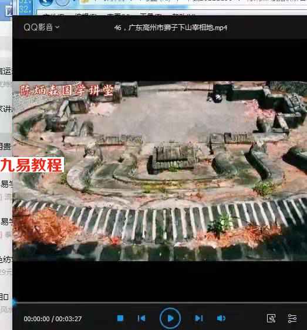The width and height of the screenshot is (307, 330).
Task: Open the playback settings sliders icon
Action: pyautogui.click(x=292, y=318)
